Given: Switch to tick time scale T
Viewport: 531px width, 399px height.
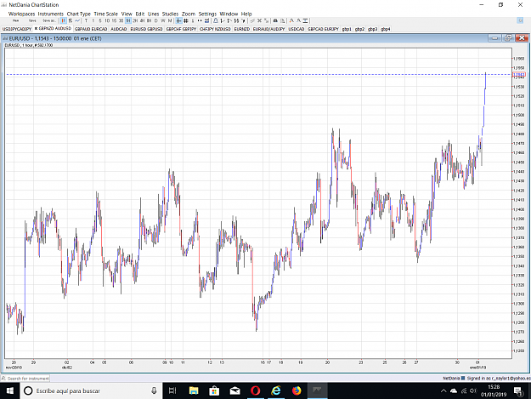Looking at the screenshot, I should pyautogui.click(x=86, y=20).
